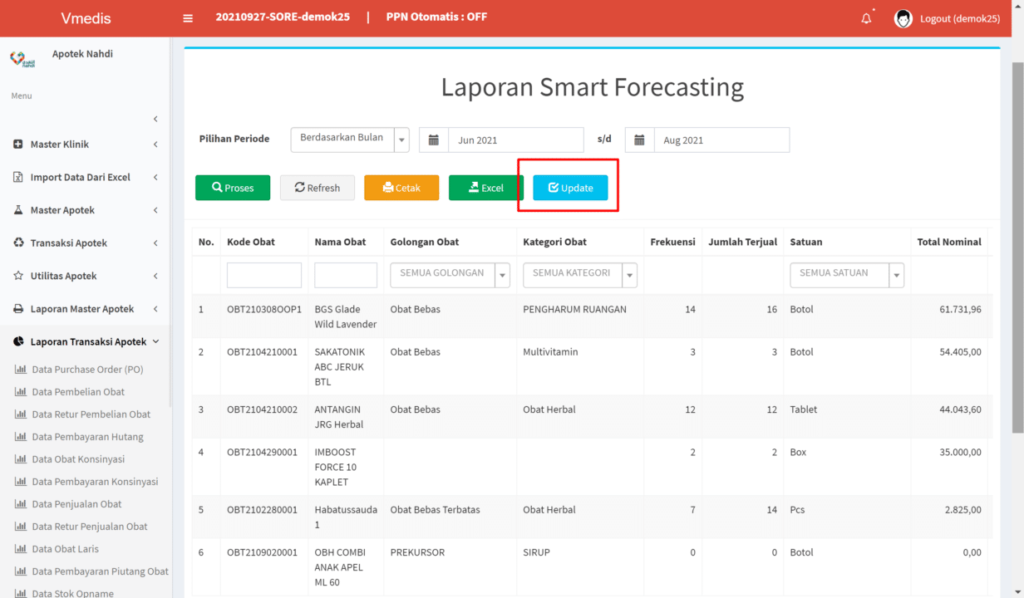Click the user avatar icon
Image resolution: width=1024 pixels, height=598 pixels.
click(x=903, y=18)
